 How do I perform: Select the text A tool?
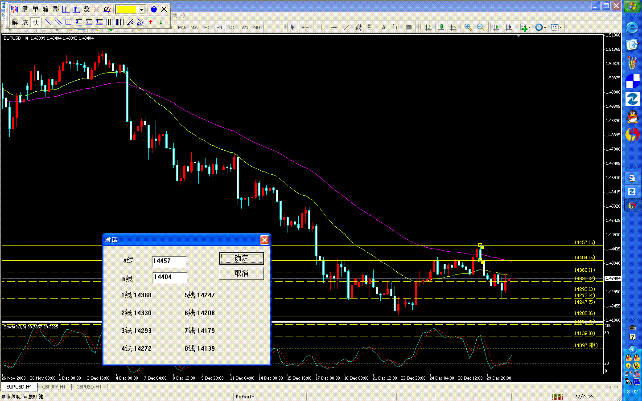pos(383,27)
